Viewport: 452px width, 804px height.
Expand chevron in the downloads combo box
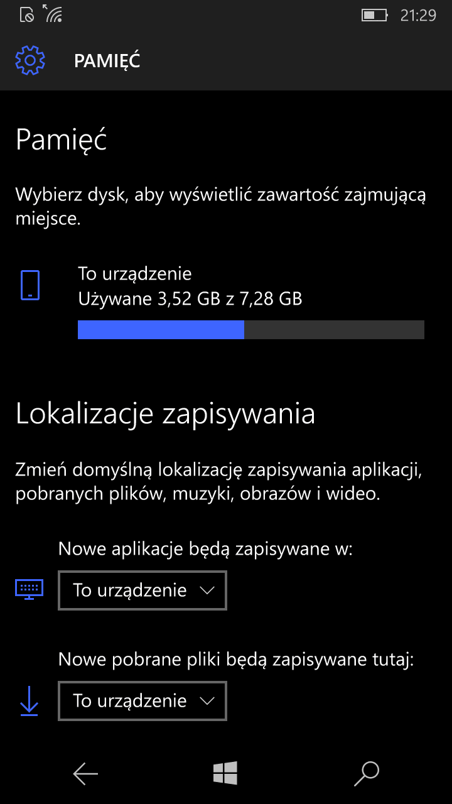pyautogui.click(x=206, y=701)
